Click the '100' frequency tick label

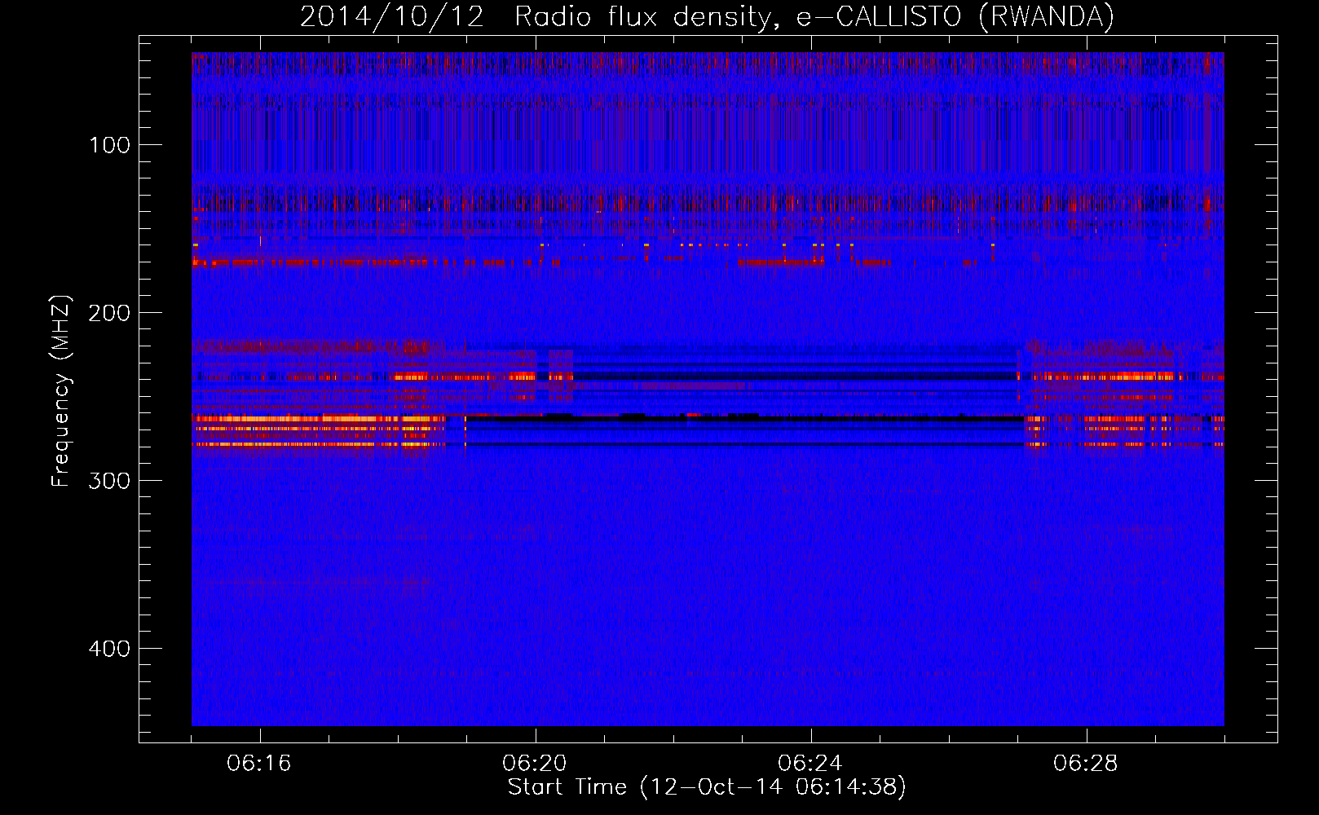coord(110,145)
